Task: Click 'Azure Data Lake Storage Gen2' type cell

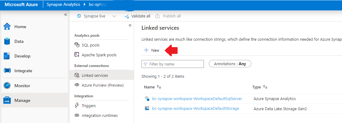Action: (280, 109)
